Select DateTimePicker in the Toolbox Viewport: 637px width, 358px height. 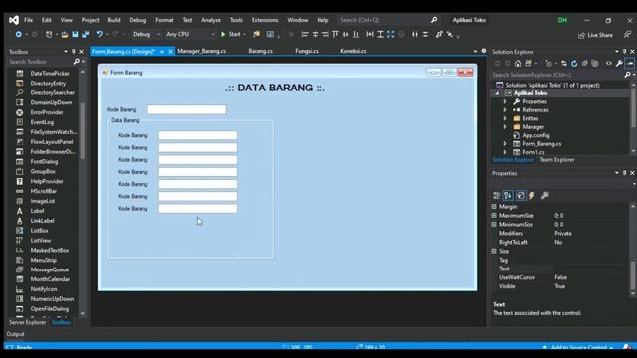pos(50,74)
